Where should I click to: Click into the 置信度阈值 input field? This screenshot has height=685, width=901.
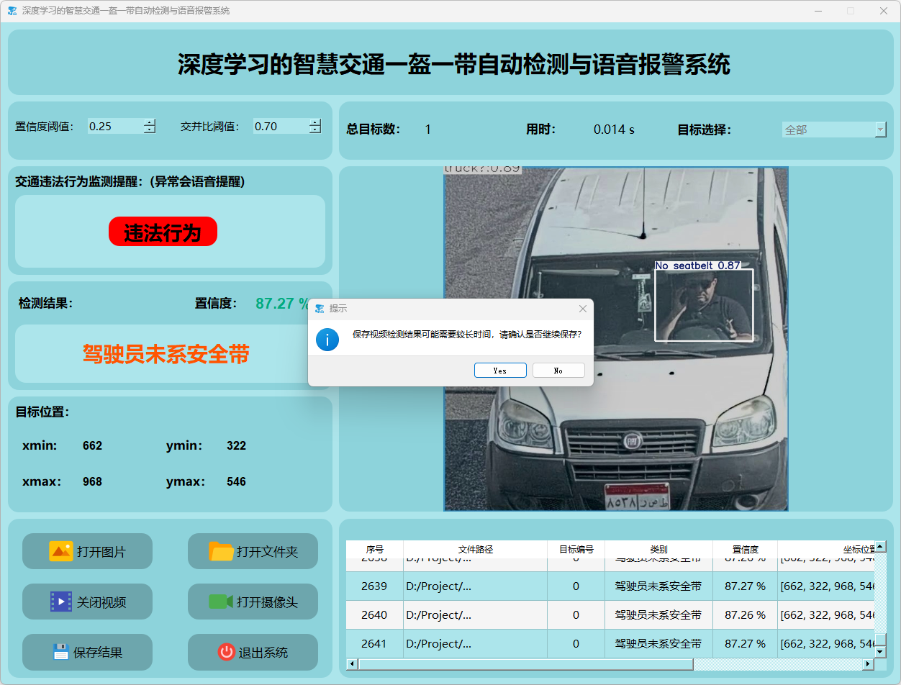(114, 127)
